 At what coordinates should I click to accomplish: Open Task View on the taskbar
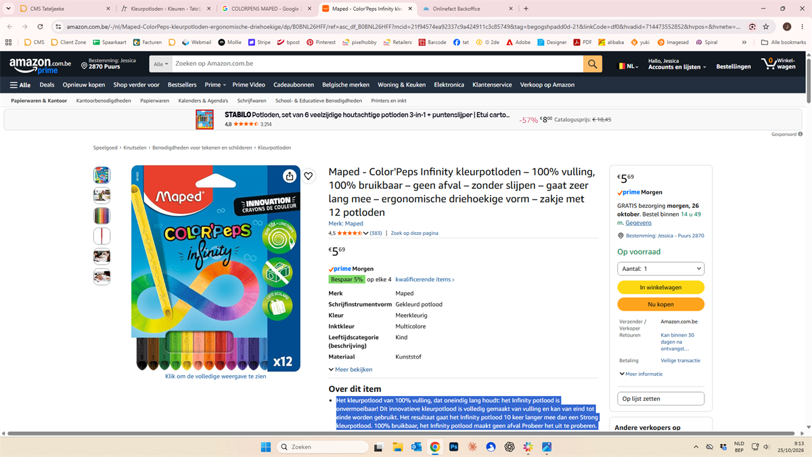(x=379, y=447)
